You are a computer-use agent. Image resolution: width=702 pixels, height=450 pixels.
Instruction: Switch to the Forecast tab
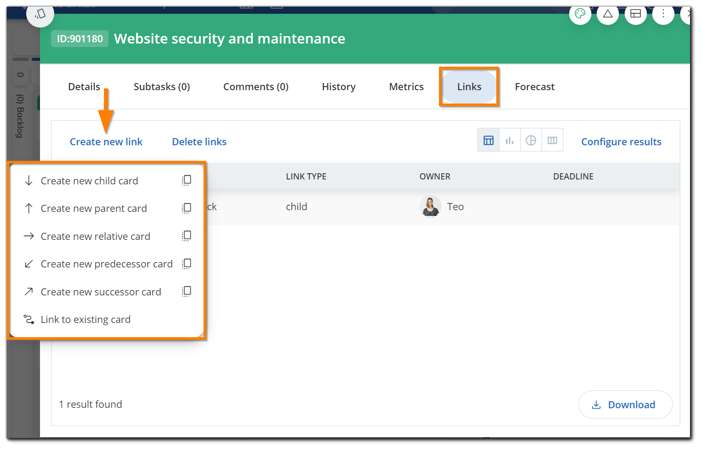tap(534, 87)
